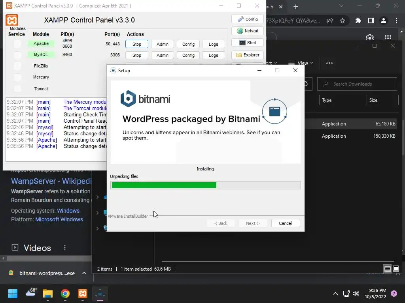
Task: Open Apache Config
Action: point(188,44)
